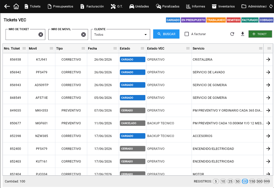Open ticket 849035 with its arrow
The height and width of the screenshot is (188, 274).
click(268, 110)
